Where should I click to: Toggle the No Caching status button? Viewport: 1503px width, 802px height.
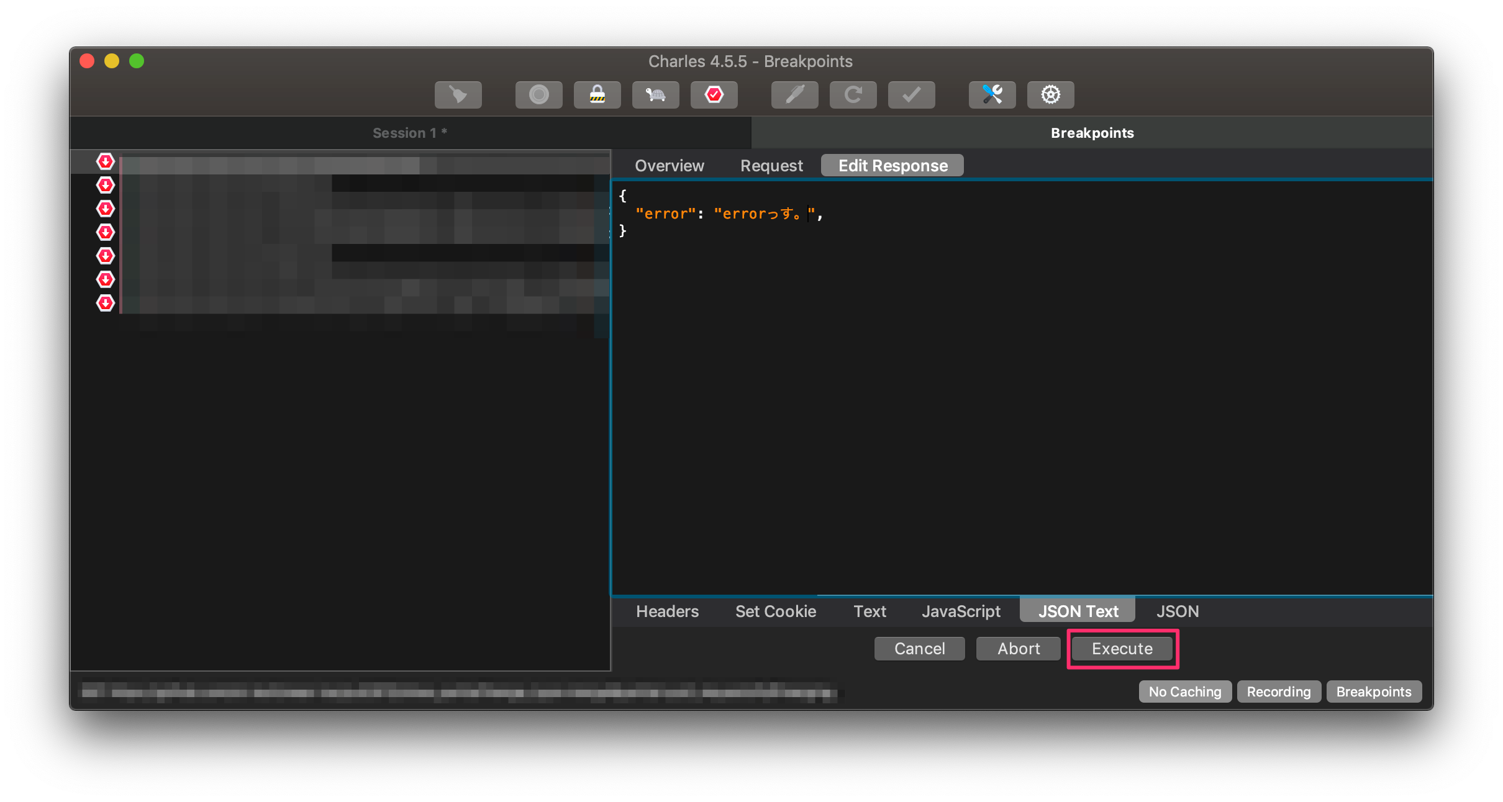click(x=1184, y=692)
